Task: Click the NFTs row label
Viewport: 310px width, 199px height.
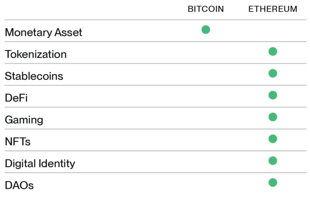Action: pos(18,142)
